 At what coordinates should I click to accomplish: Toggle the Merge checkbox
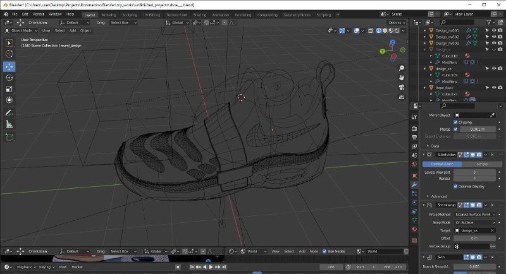pos(455,129)
